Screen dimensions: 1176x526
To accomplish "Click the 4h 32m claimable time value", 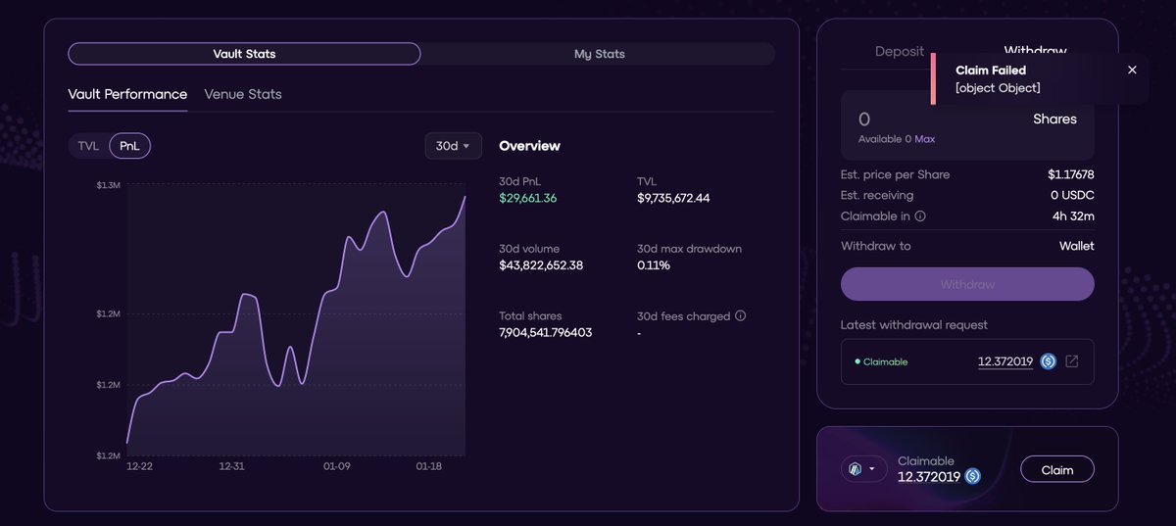I will pyautogui.click(x=1075, y=216).
